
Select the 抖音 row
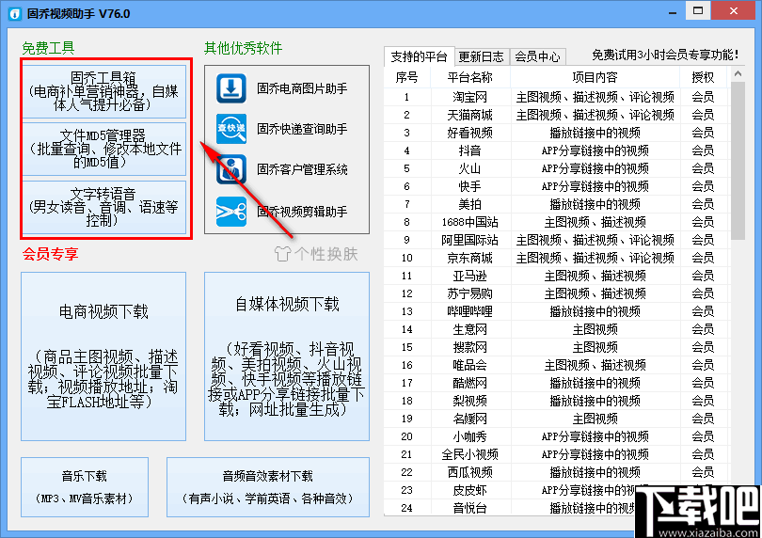coord(557,150)
